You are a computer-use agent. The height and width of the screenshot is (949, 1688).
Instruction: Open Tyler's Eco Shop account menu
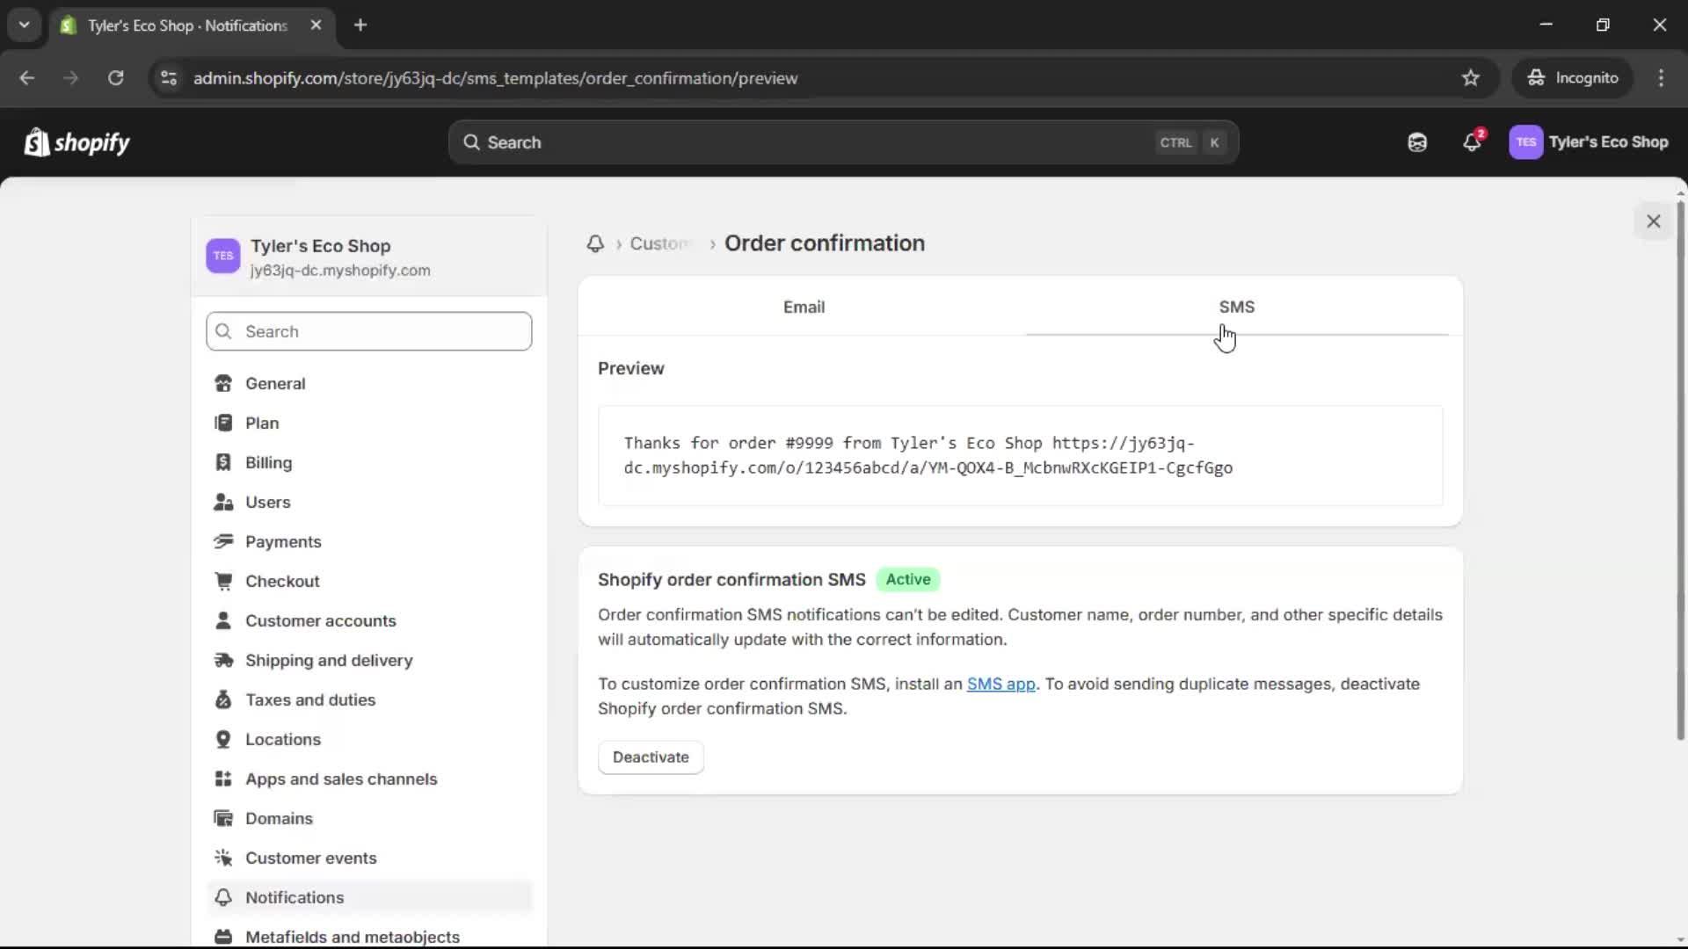[x=1590, y=141]
